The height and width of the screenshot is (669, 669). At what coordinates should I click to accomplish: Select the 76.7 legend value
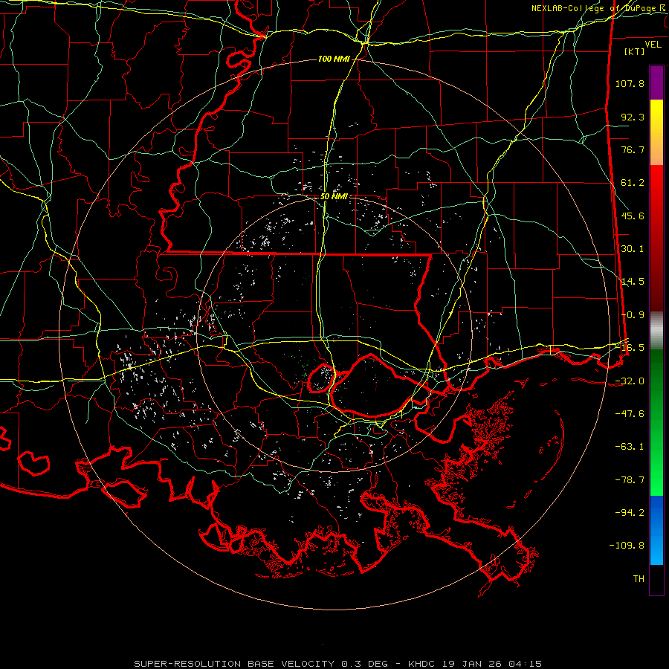633,149
